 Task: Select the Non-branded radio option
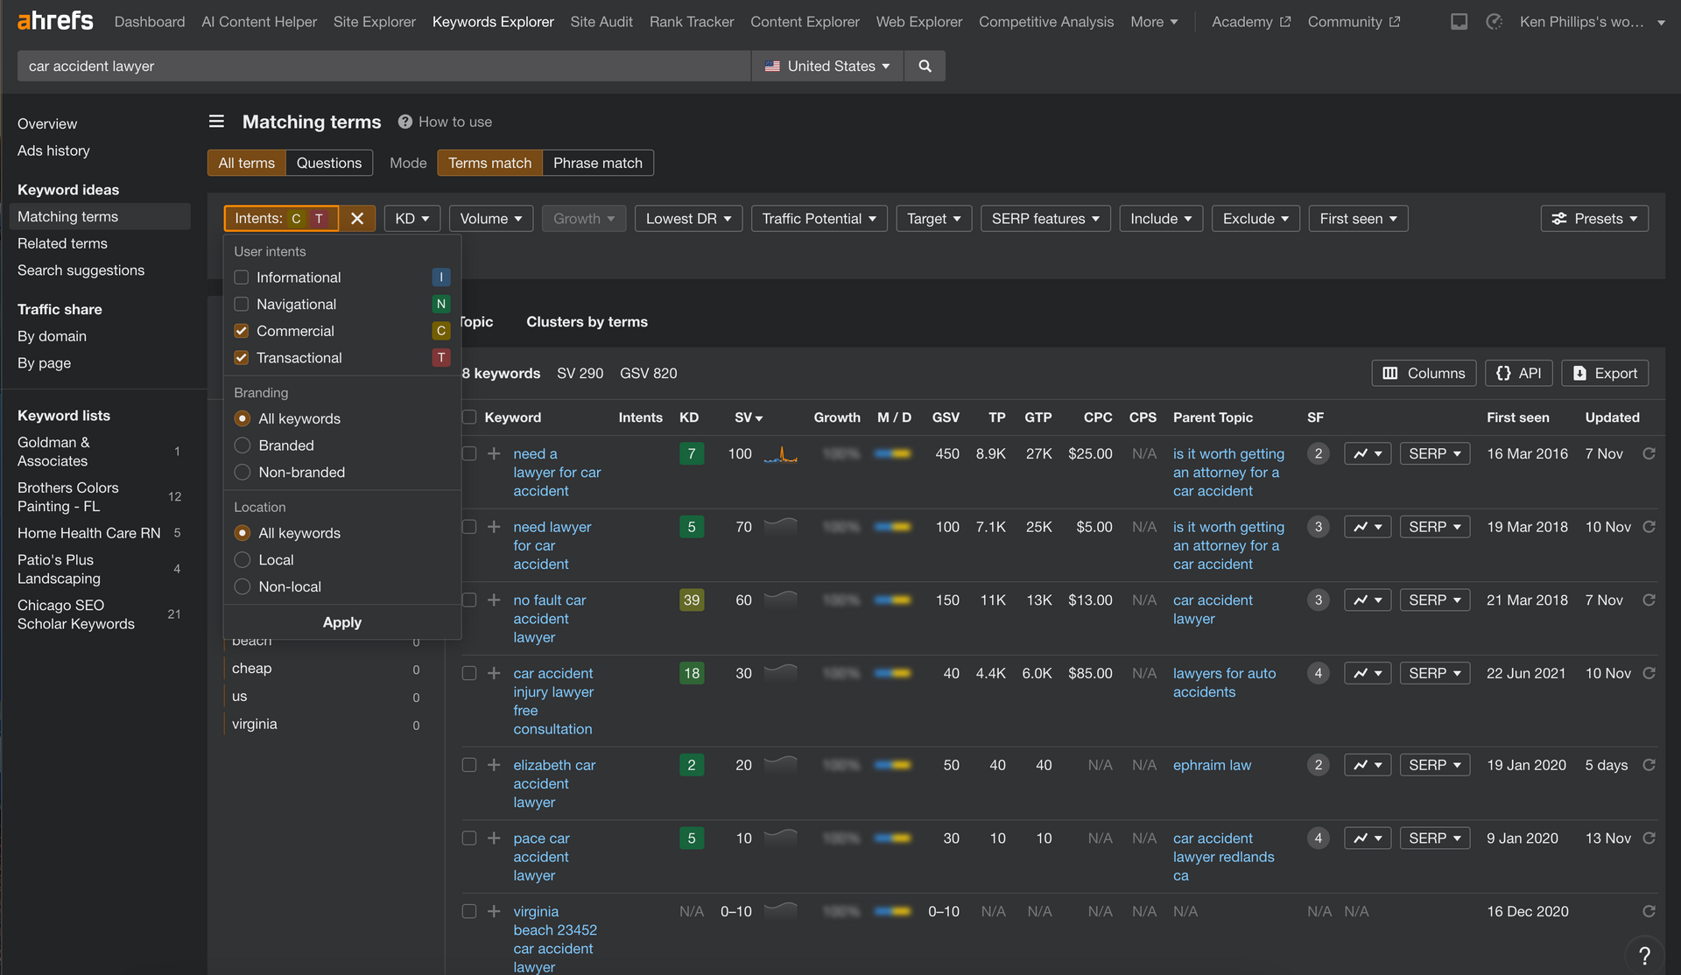[x=243, y=473]
